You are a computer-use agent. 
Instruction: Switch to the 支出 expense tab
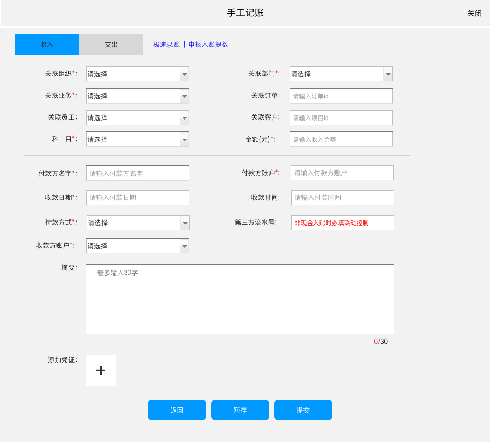coord(111,44)
